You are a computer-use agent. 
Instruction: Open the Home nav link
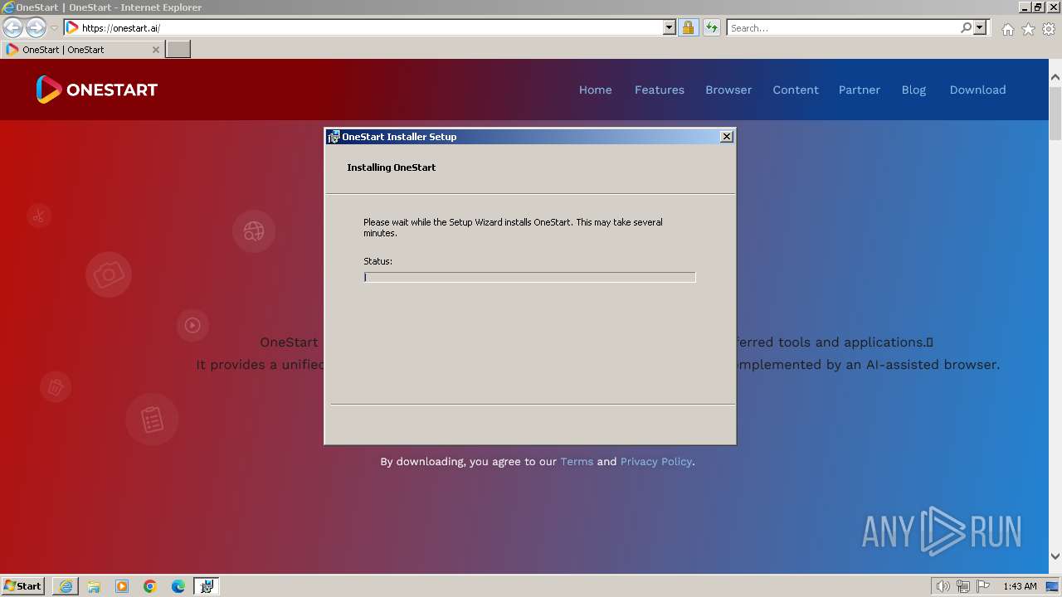click(x=595, y=90)
